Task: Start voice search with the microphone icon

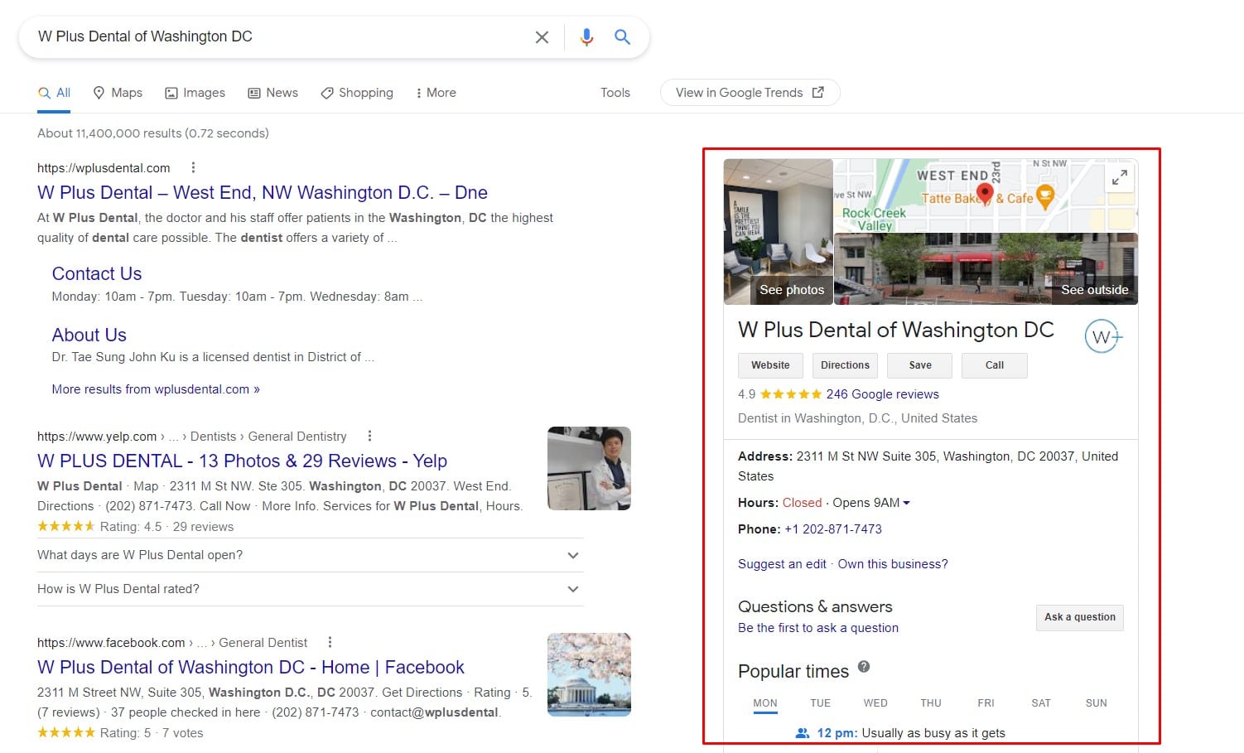Action: click(x=586, y=37)
